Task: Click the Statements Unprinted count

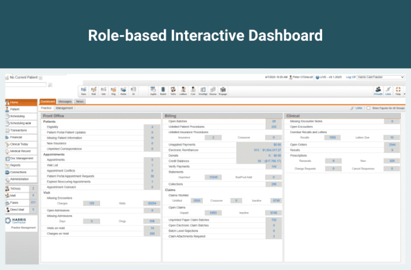Action: point(213,178)
